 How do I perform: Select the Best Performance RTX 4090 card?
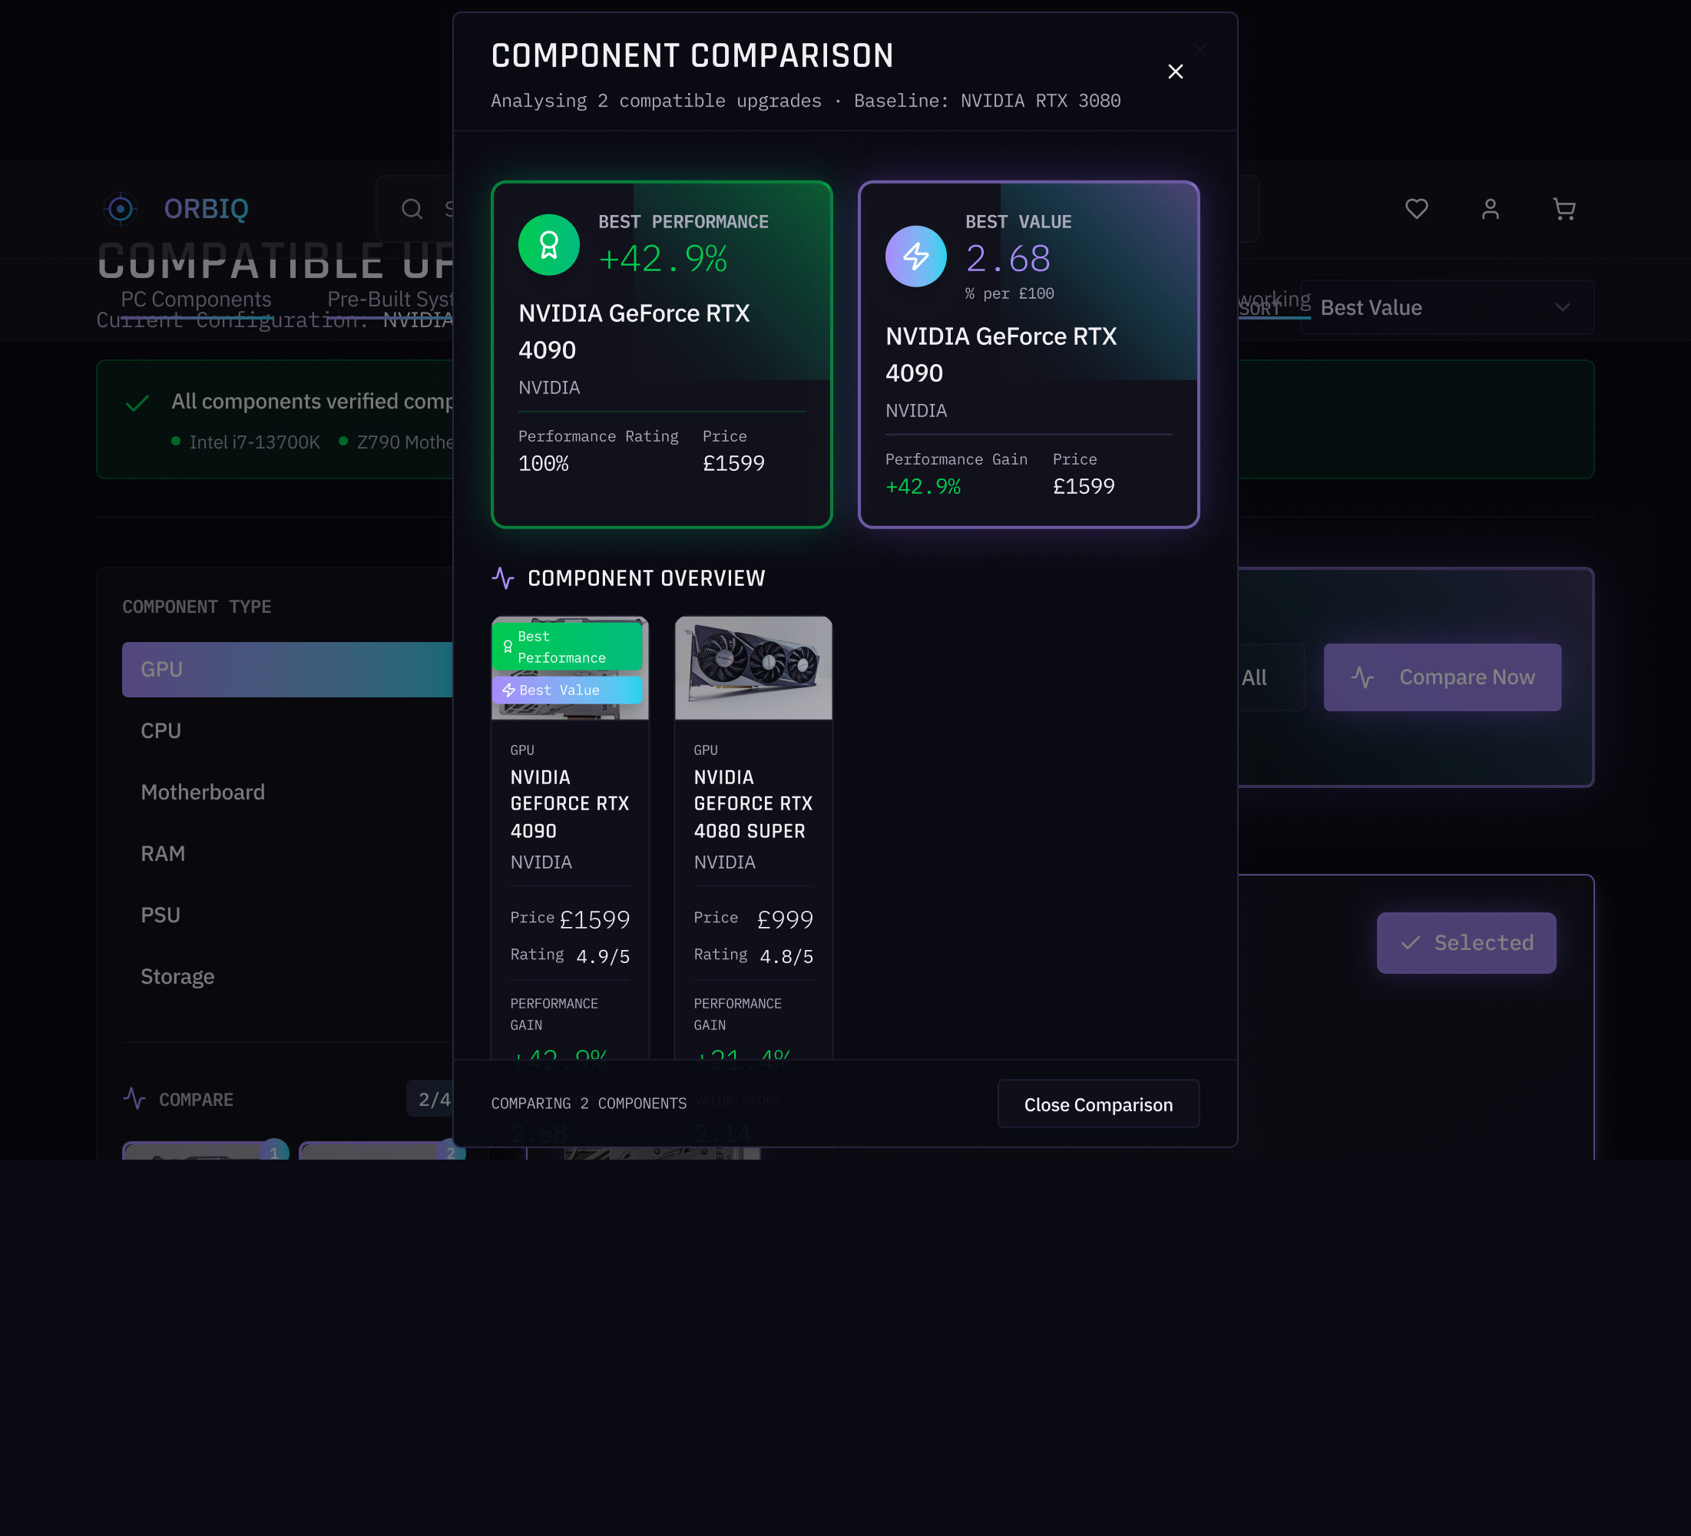pos(662,355)
